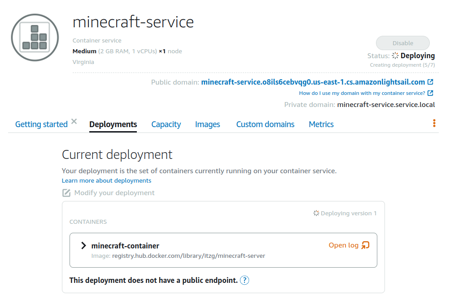Click the Deploying status spinner icon
Image resolution: width=450 pixels, height=299 pixels.
click(x=395, y=56)
